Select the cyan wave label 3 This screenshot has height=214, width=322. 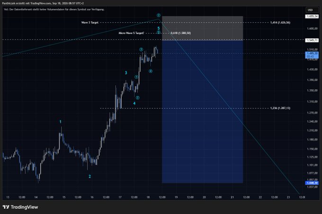[126, 73]
